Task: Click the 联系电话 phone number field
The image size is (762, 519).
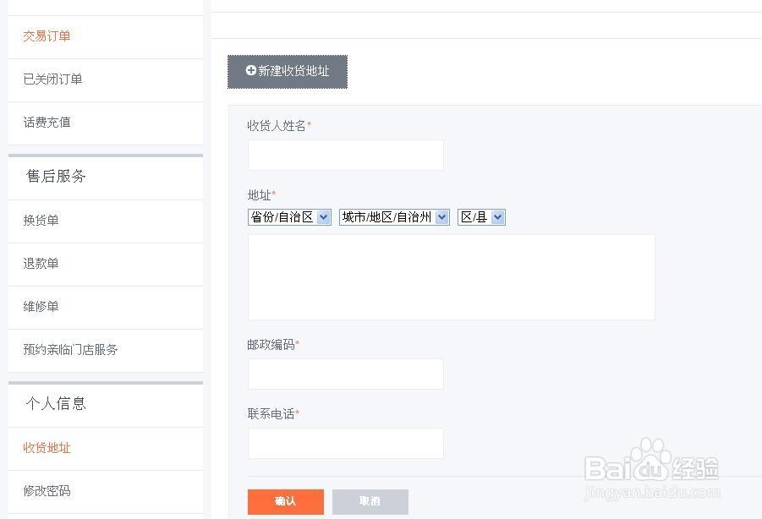Action: click(x=345, y=443)
